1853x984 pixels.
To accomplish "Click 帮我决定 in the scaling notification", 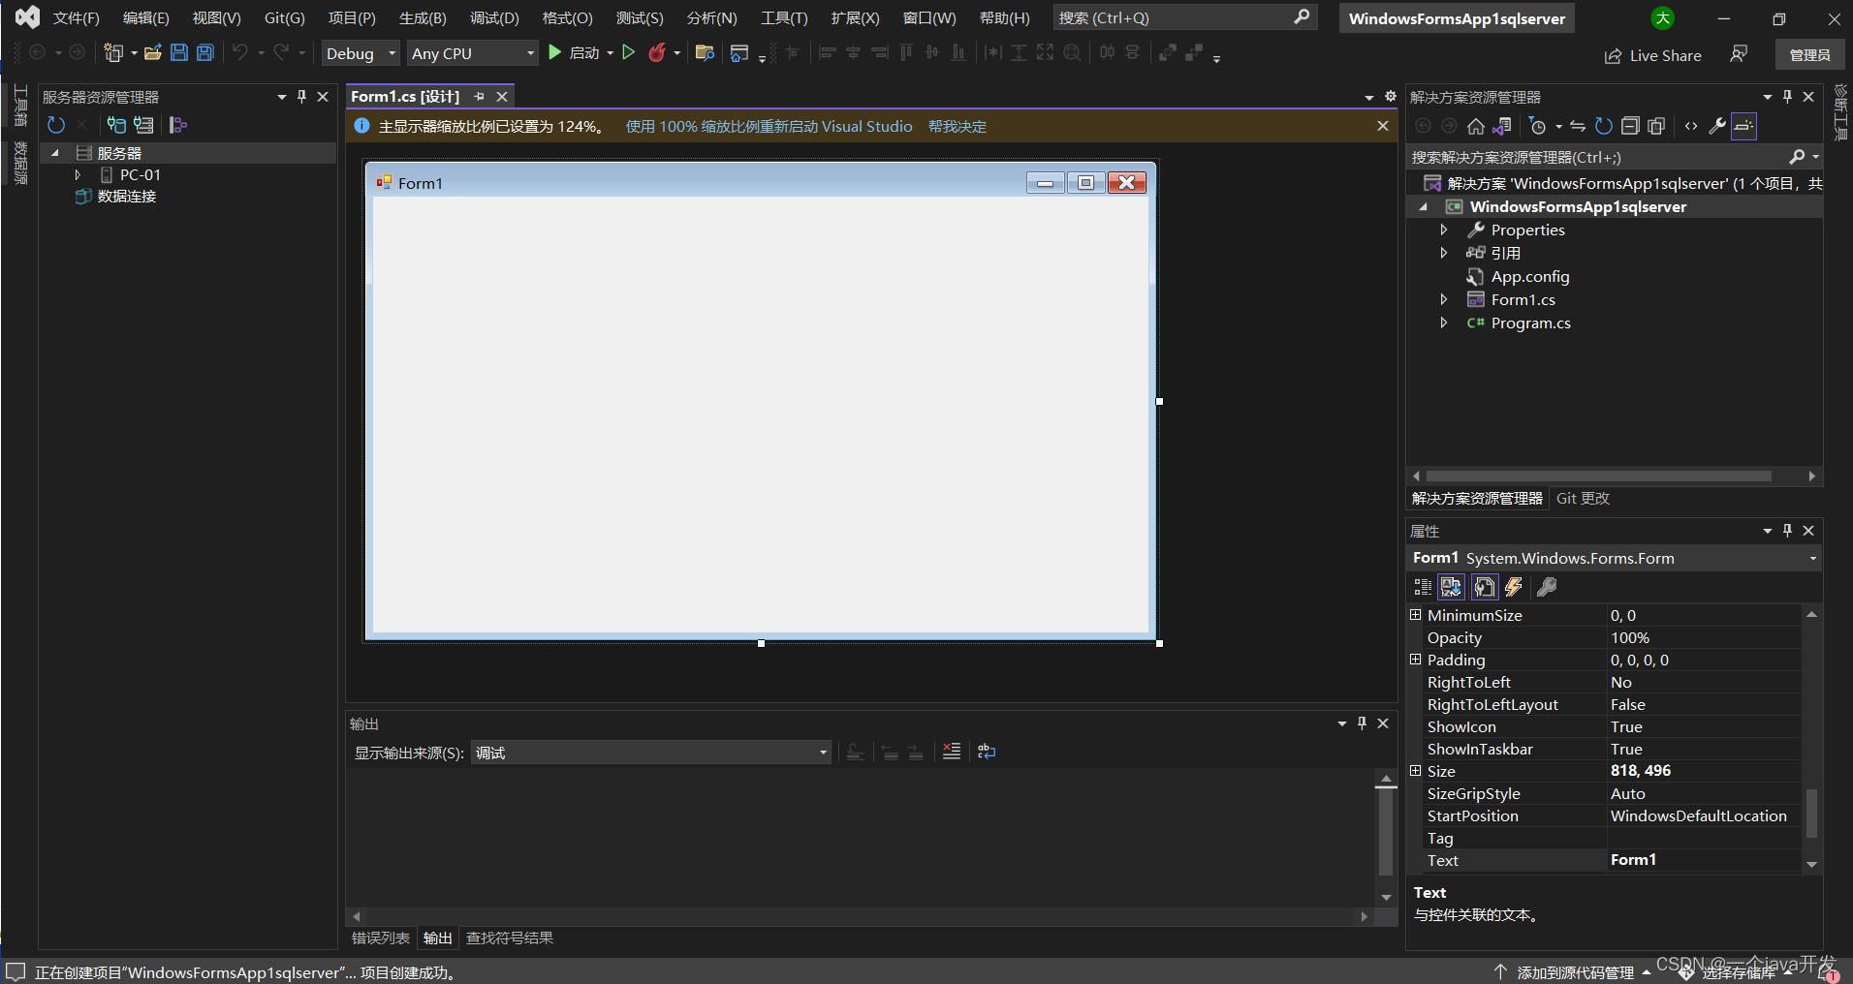I will [x=957, y=126].
